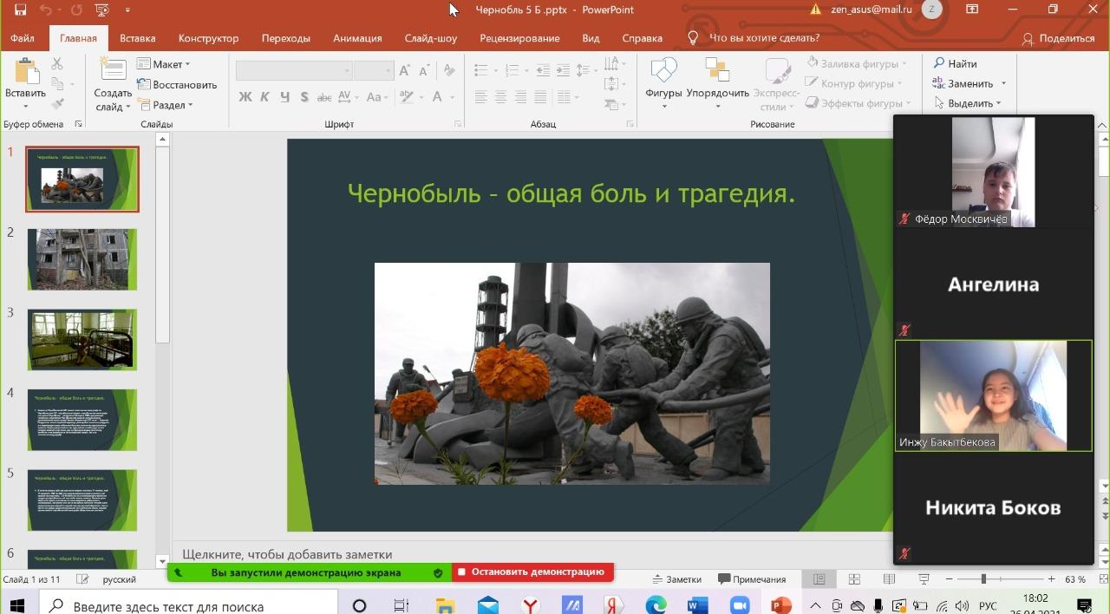Open Word from the taskbar
This screenshot has height=614, width=1110.
[698, 605]
